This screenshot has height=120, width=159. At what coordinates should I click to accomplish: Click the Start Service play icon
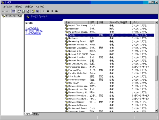point(44,11)
